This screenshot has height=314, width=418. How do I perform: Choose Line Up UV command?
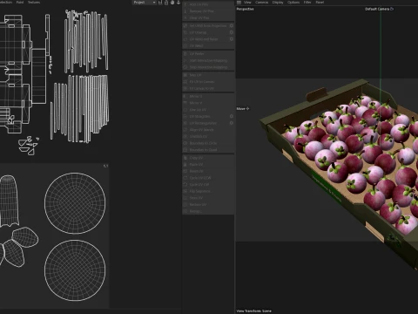(x=208, y=110)
